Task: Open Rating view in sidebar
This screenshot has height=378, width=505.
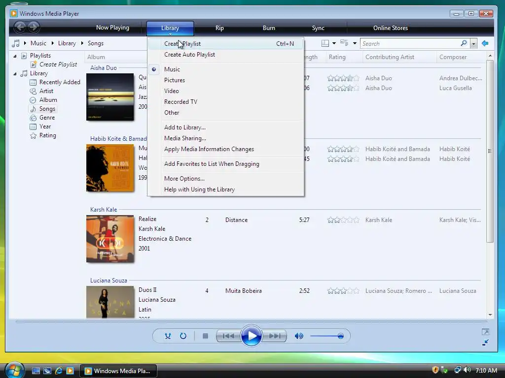Action: tap(48, 136)
